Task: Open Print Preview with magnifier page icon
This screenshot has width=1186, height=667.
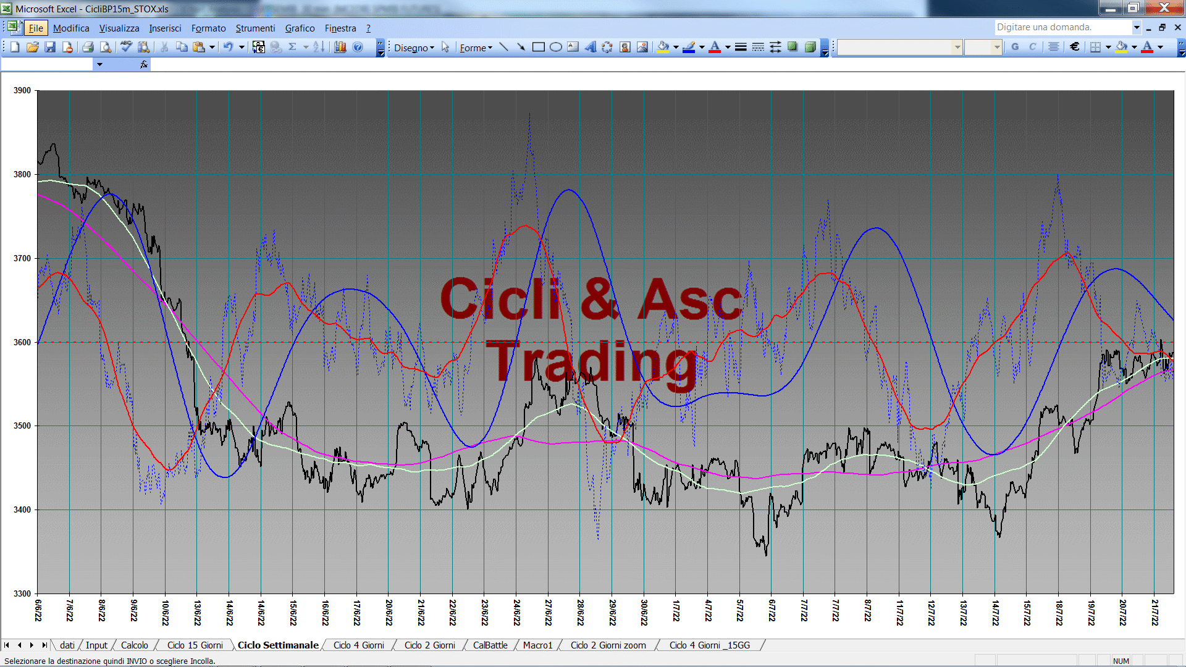Action: (106, 47)
